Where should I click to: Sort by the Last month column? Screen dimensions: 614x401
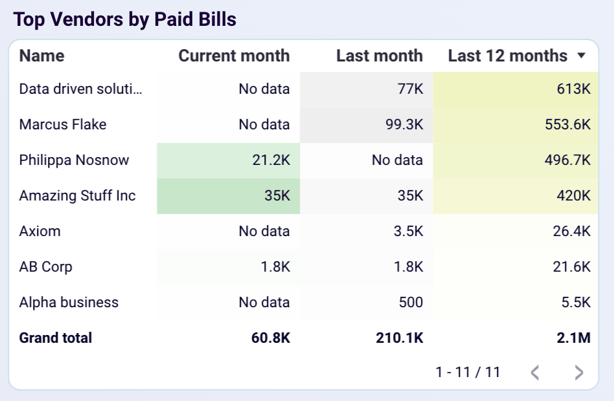pyautogui.click(x=379, y=56)
